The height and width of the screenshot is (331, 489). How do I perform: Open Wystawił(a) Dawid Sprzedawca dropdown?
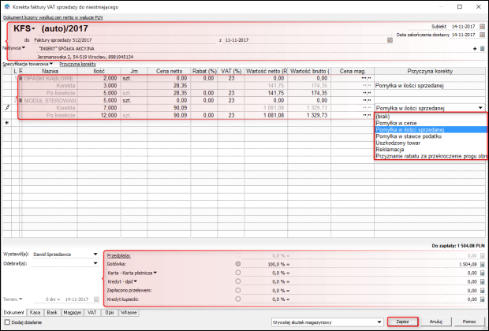coord(95,255)
